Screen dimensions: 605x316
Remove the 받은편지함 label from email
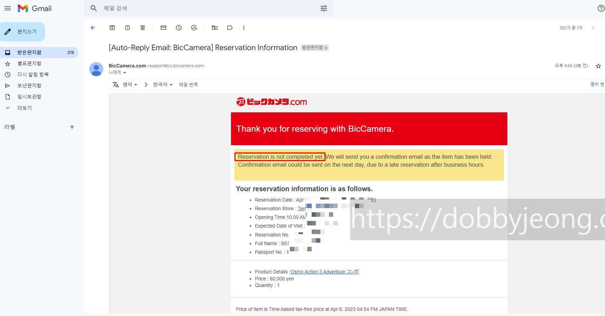[326, 48]
